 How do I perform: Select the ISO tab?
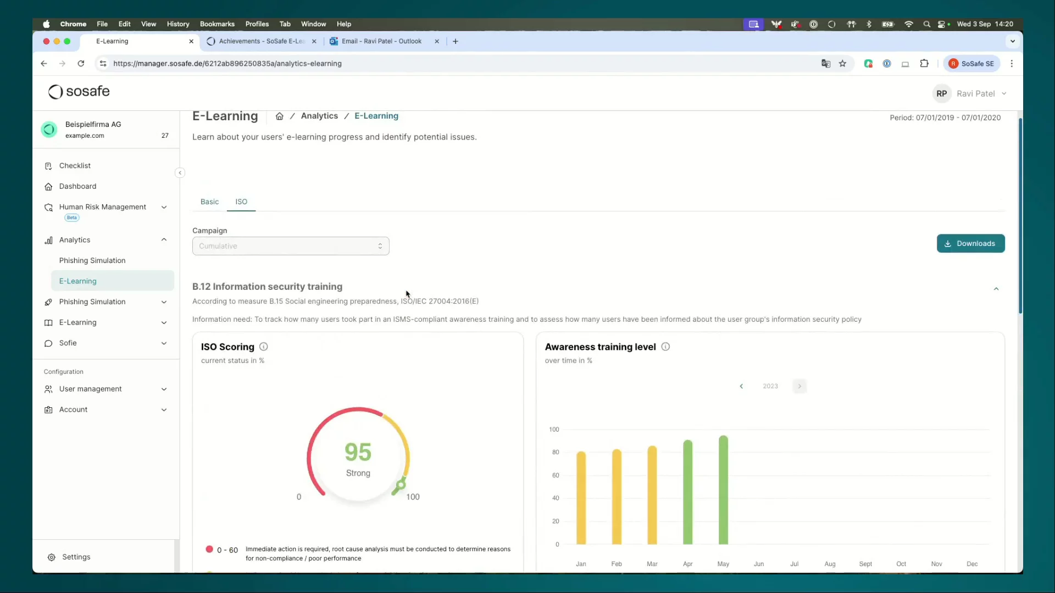241,202
